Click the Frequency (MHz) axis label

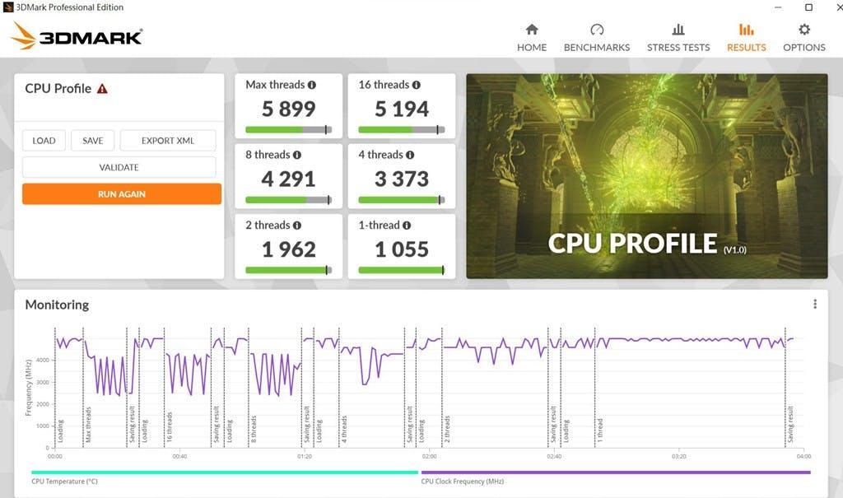29,388
